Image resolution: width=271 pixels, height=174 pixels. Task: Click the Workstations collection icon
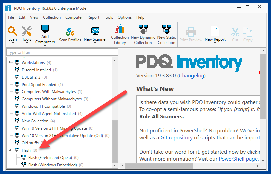[x=17, y=62]
